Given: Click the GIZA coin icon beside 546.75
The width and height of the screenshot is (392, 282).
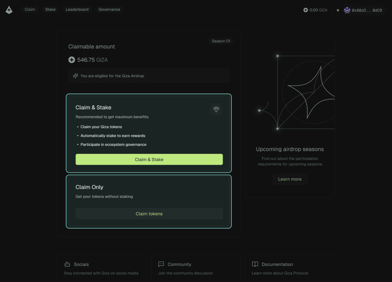Looking at the screenshot, I should [x=72, y=60].
